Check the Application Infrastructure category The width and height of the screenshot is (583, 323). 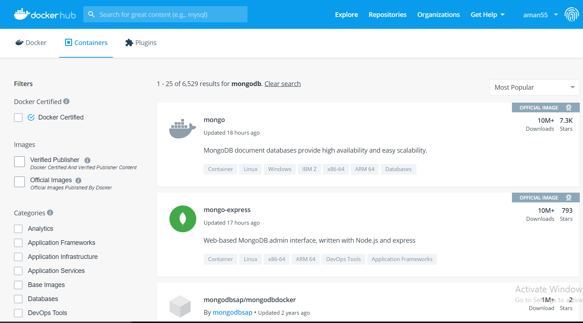click(x=18, y=257)
